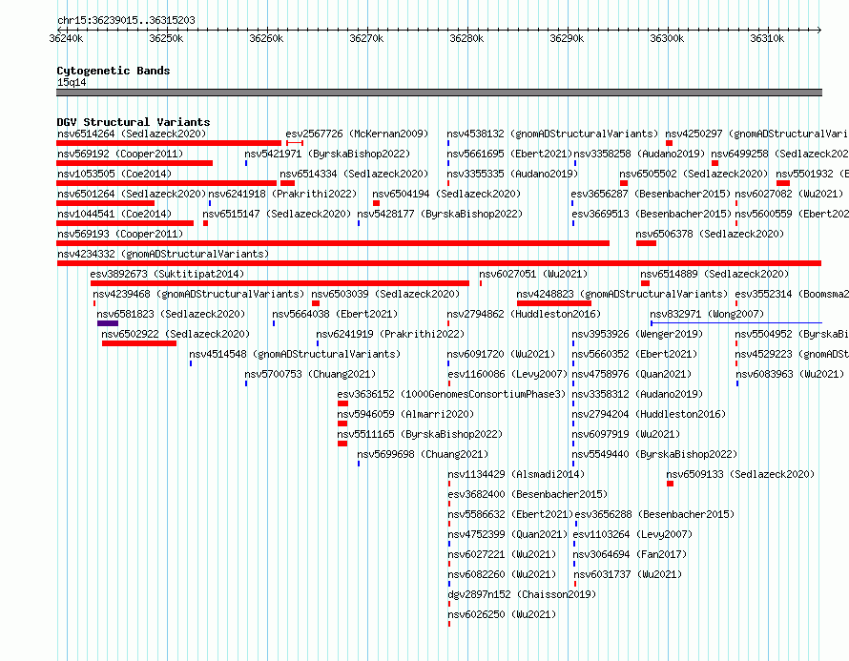Click nsv569193 (Cooper2011) label
849x661 pixels.
point(120,234)
